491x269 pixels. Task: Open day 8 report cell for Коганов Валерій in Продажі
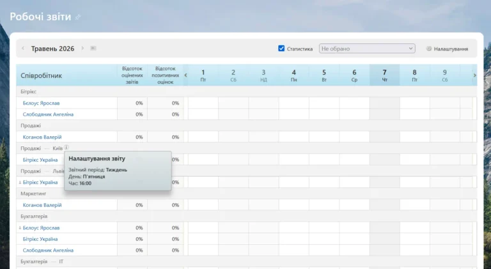click(414, 137)
